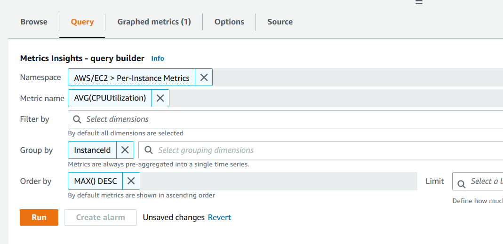Focus the Select dimensions filter field

tap(282, 119)
